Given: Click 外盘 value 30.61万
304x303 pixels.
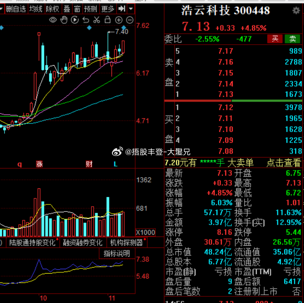Looking at the screenshot, I should click(x=217, y=242).
